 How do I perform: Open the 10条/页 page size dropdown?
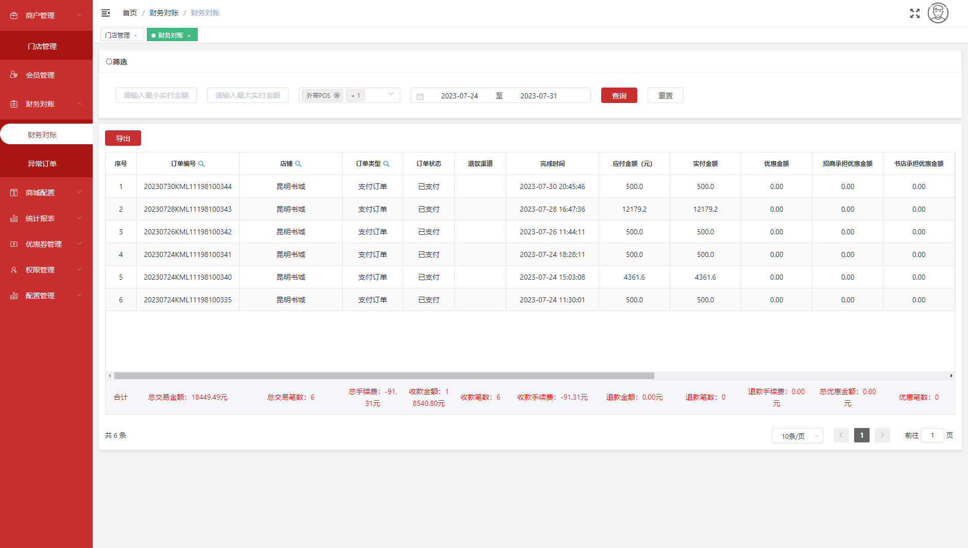point(797,436)
